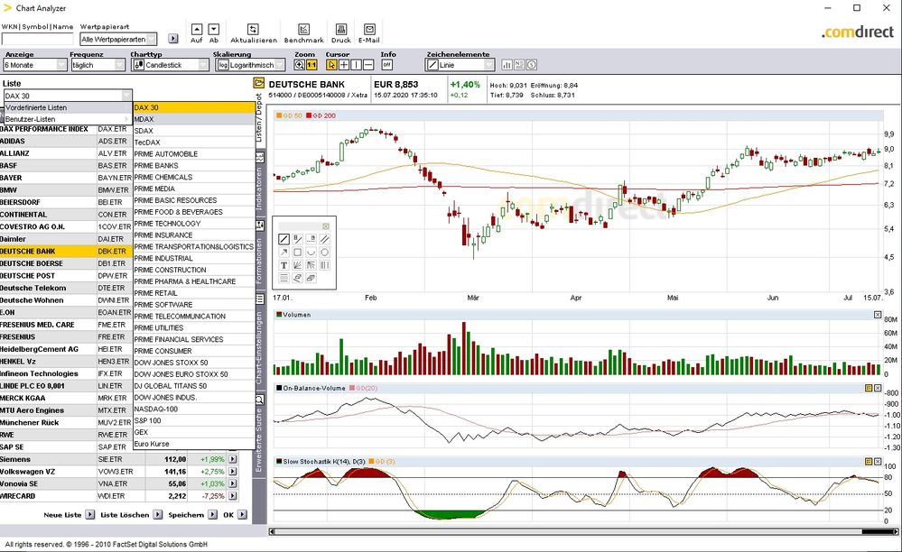Click the zoom magnifier icon
Viewport: 902px width, 552px height.
click(300, 65)
